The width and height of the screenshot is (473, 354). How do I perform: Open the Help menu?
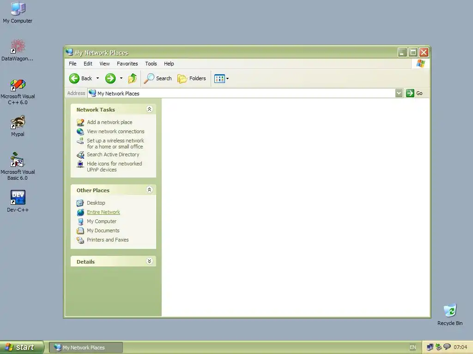(169, 64)
